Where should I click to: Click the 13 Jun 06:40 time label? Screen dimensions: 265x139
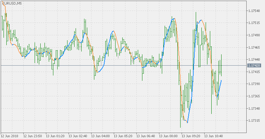tap(146, 136)
